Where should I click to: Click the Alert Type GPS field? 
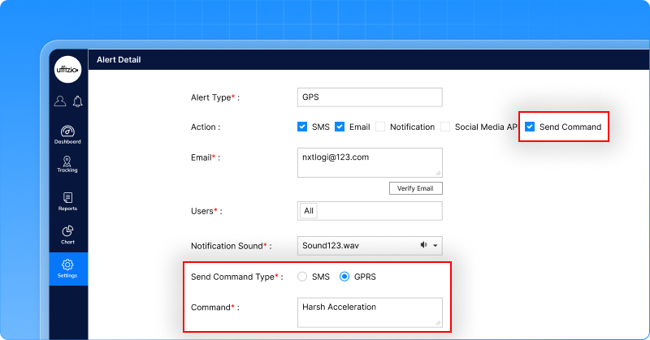tap(370, 97)
